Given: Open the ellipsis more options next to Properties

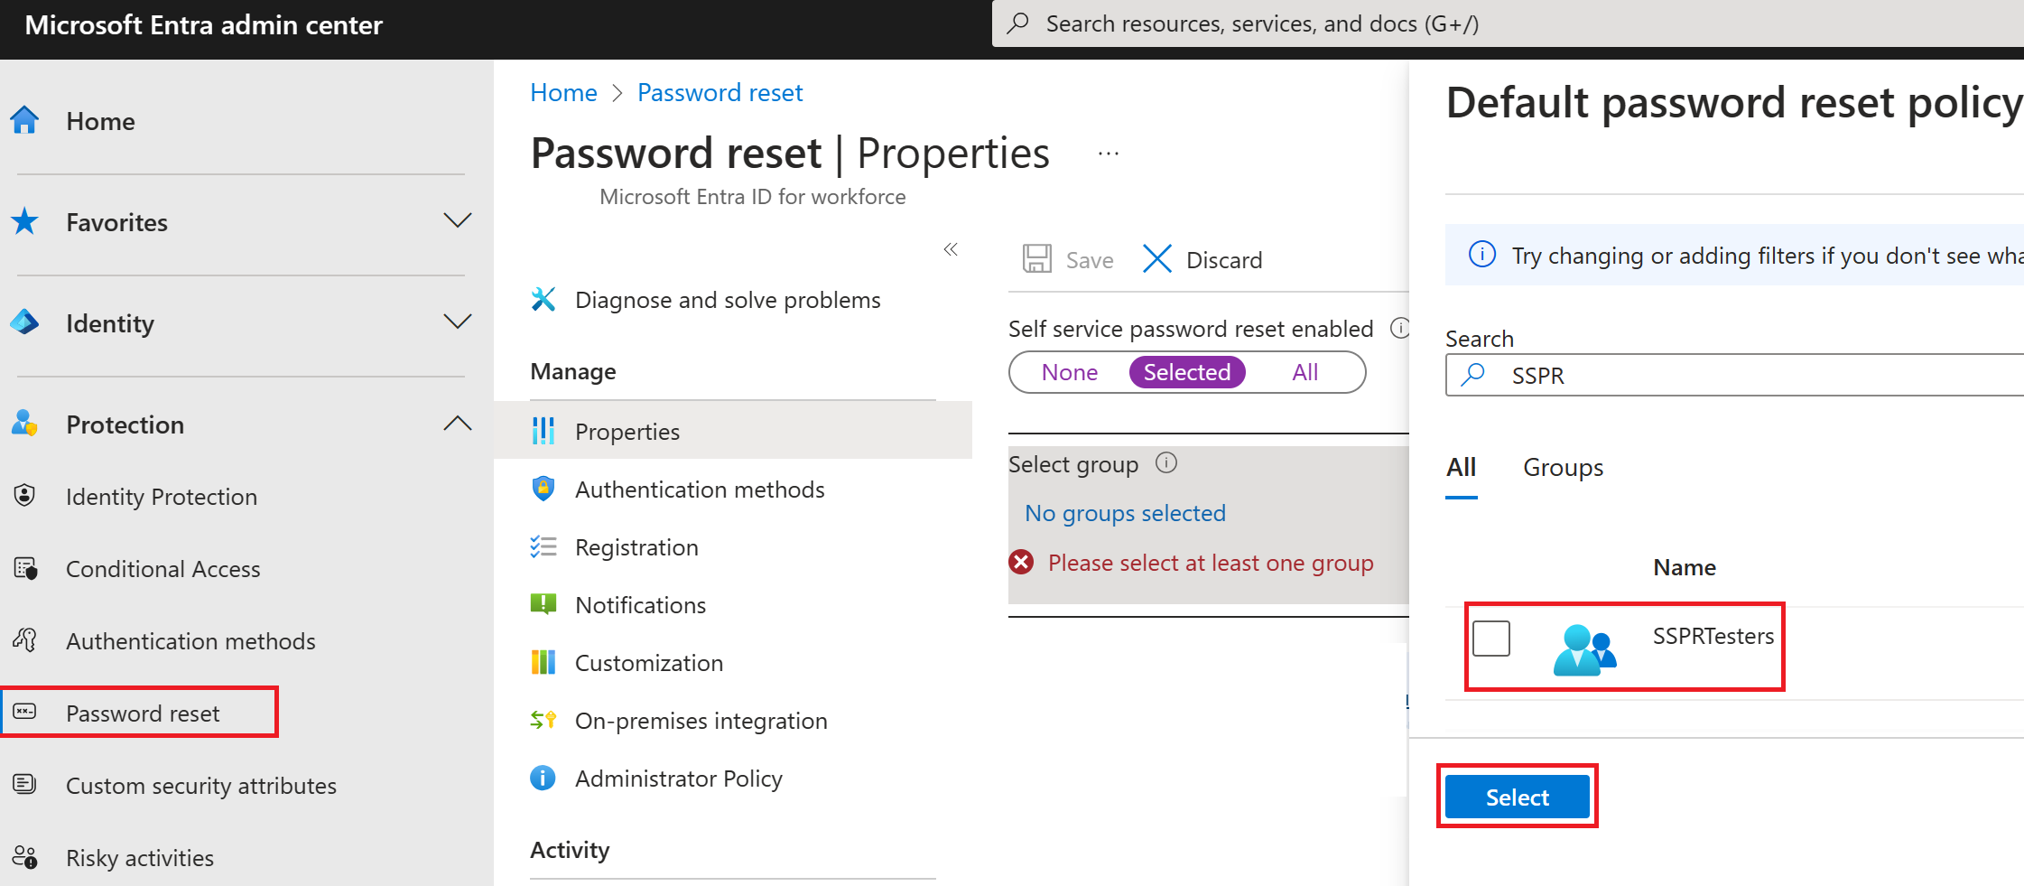Looking at the screenshot, I should [1109, 154].
